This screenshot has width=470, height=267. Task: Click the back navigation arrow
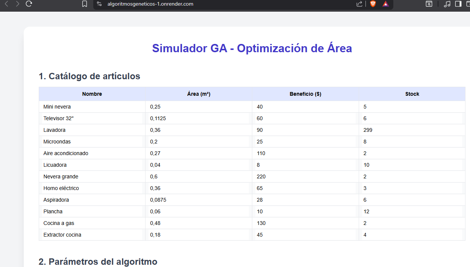pos(7,4)
